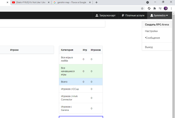Bookmark this page with the star icon

pyautogui.click(x=142, y=9)
